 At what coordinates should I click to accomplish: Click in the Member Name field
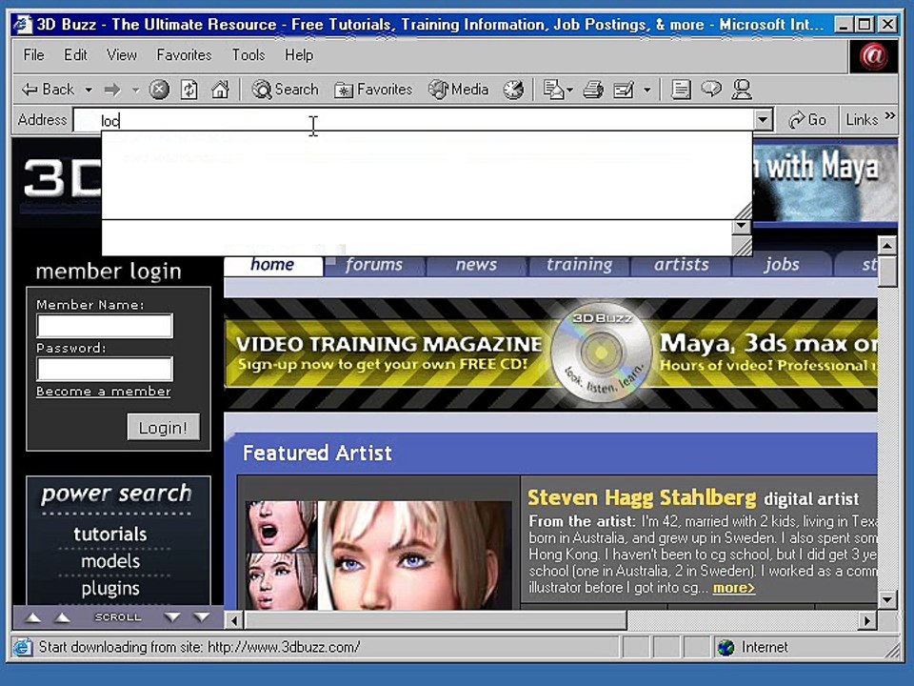click(x=105, y=326)
